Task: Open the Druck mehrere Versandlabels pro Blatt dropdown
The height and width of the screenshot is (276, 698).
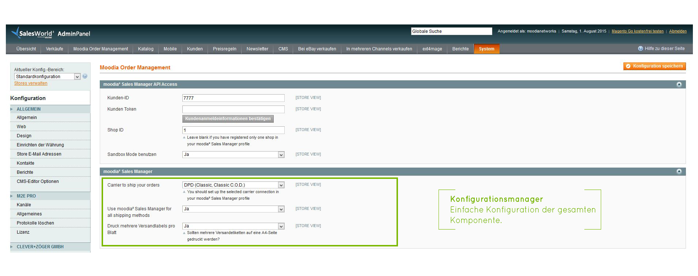Action: tap(233, 226)
